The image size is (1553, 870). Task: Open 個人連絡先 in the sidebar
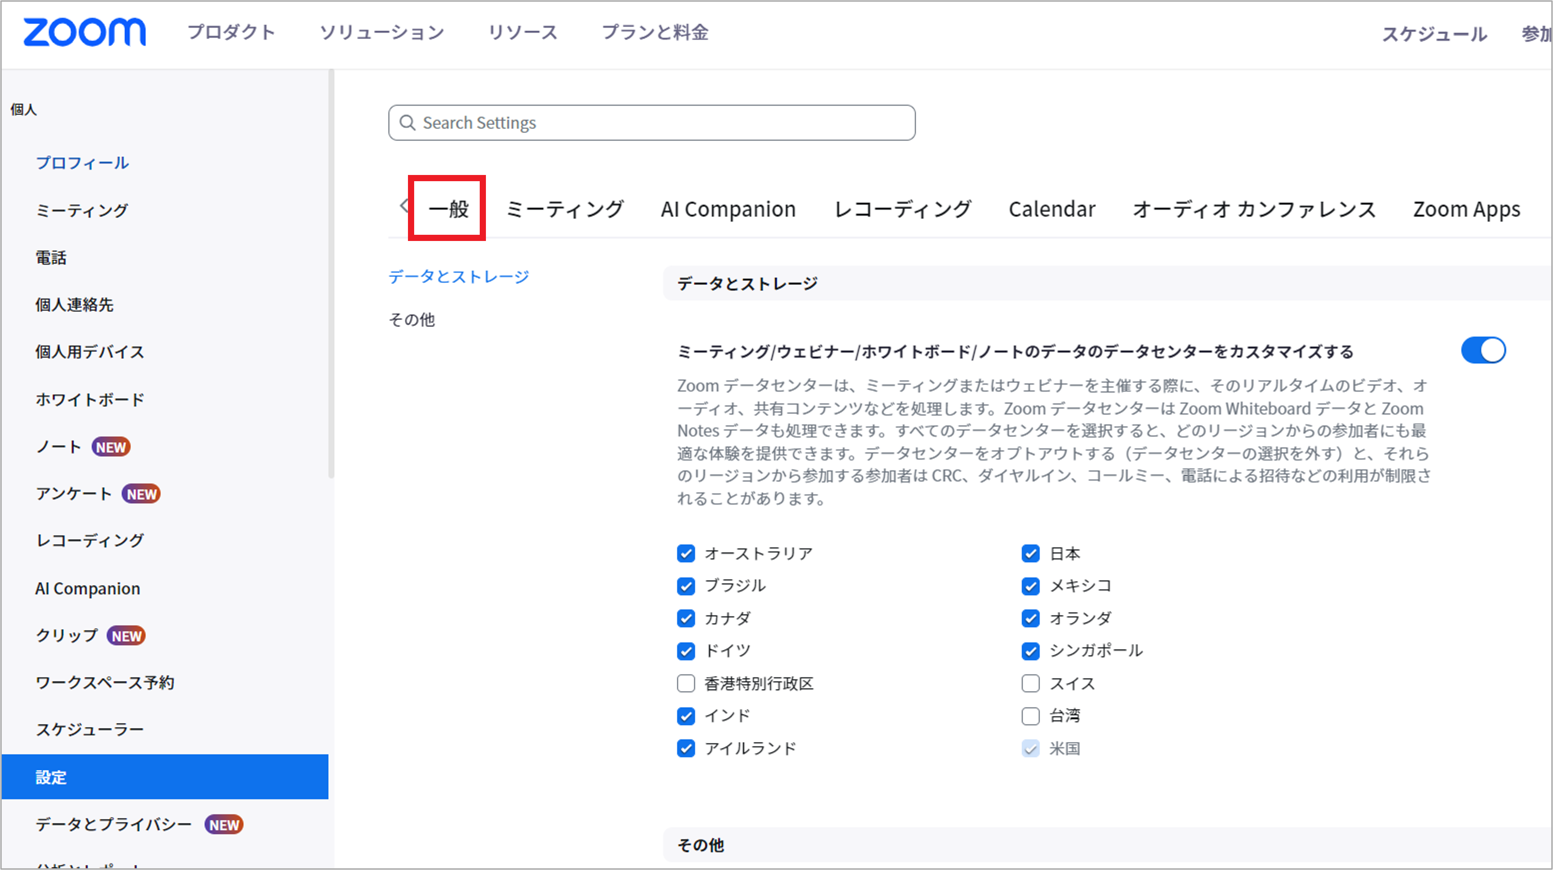[x=75, y=305]
